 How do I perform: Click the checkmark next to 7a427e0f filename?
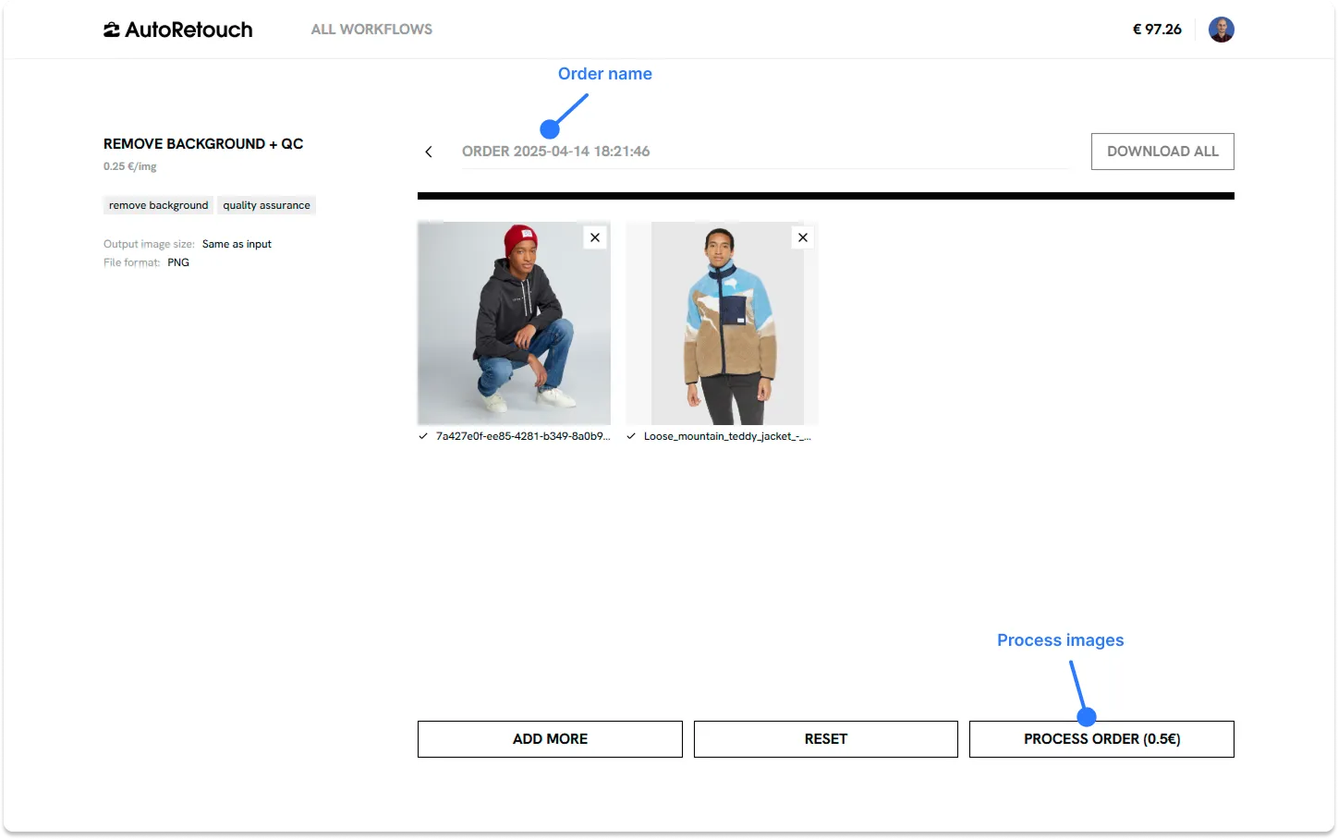point(423,435)
